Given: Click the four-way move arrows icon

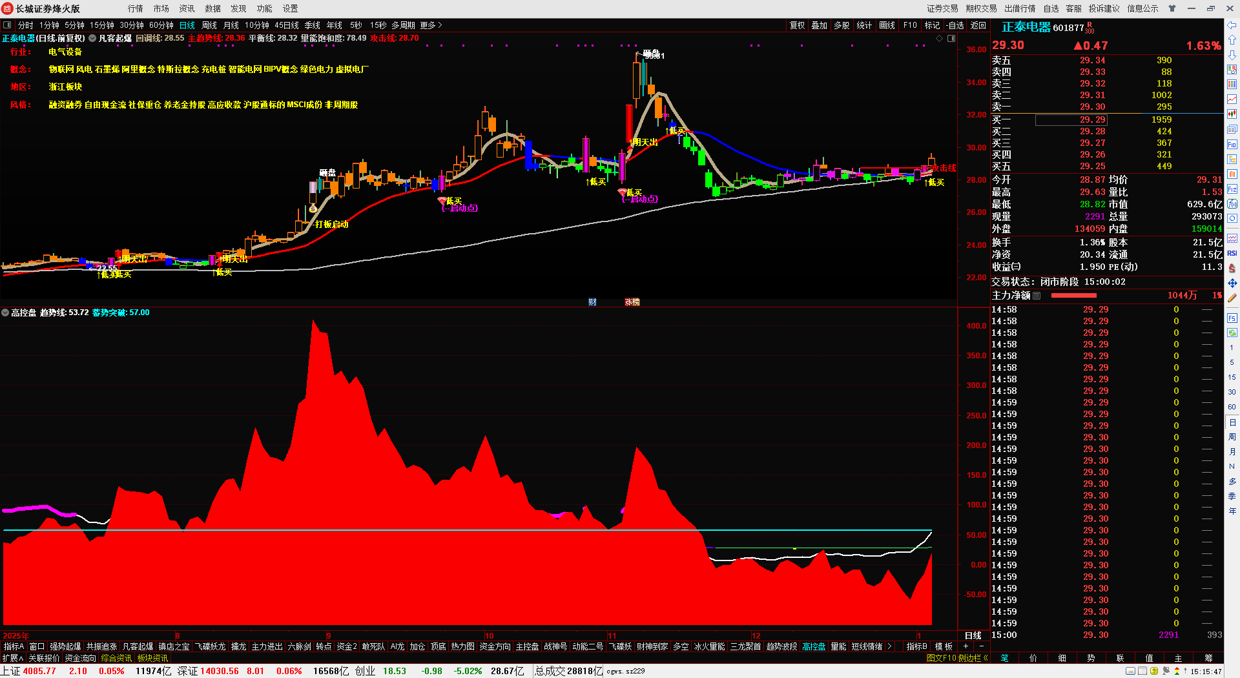Looking at the screenshot, I should point(1232,283).
